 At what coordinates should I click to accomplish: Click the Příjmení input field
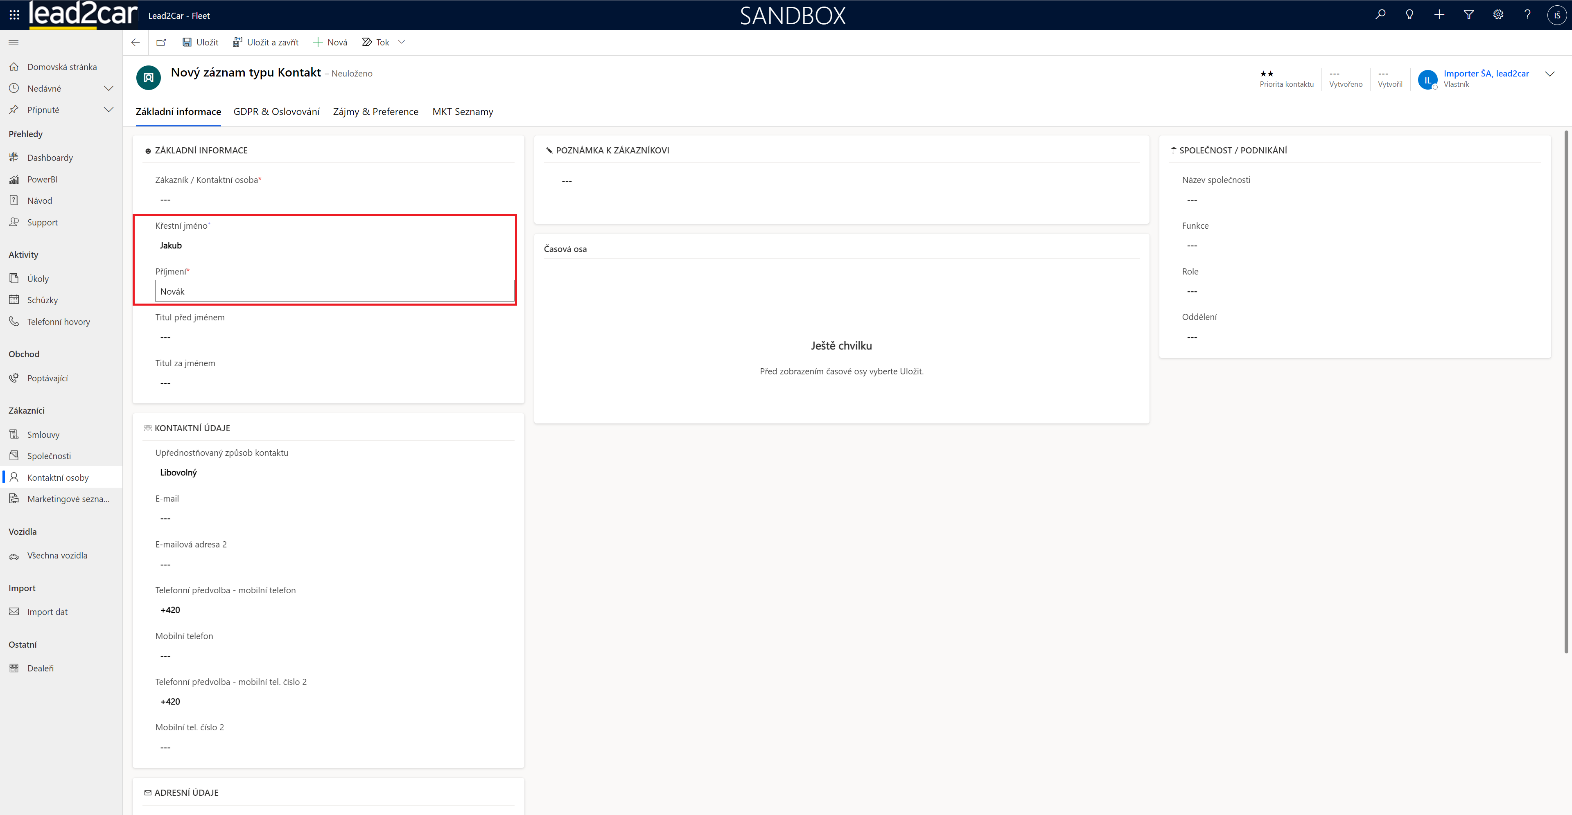coord(334,291)
